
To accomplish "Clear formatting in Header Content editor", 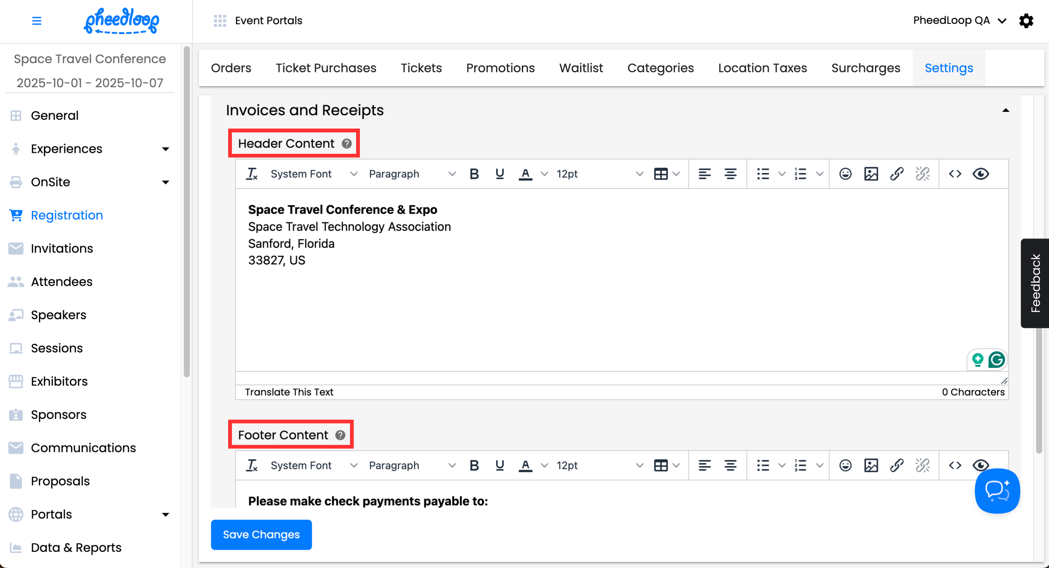I will pos(252,174).
